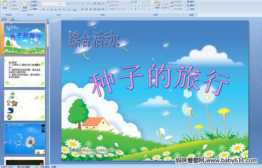
Task: Click the Find icon in Editing group
Action: 191,2
